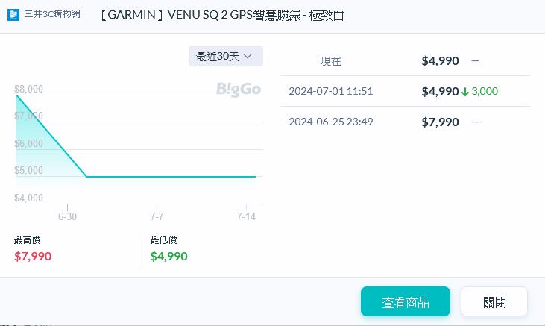The width and height of the screenshot is (545, 326).
Task: Click the teal price line at chart start peak
Action: pyautogui.click(x=16, y=95)
